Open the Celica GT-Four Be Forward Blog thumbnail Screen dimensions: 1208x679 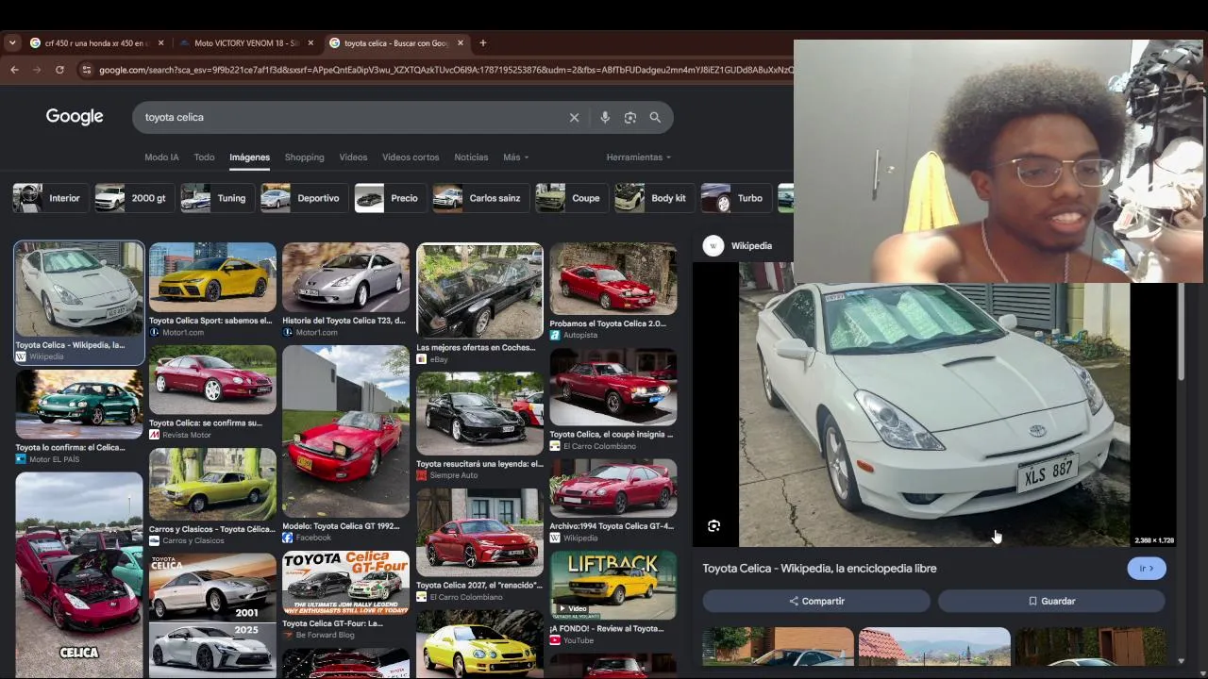point(345,583)
